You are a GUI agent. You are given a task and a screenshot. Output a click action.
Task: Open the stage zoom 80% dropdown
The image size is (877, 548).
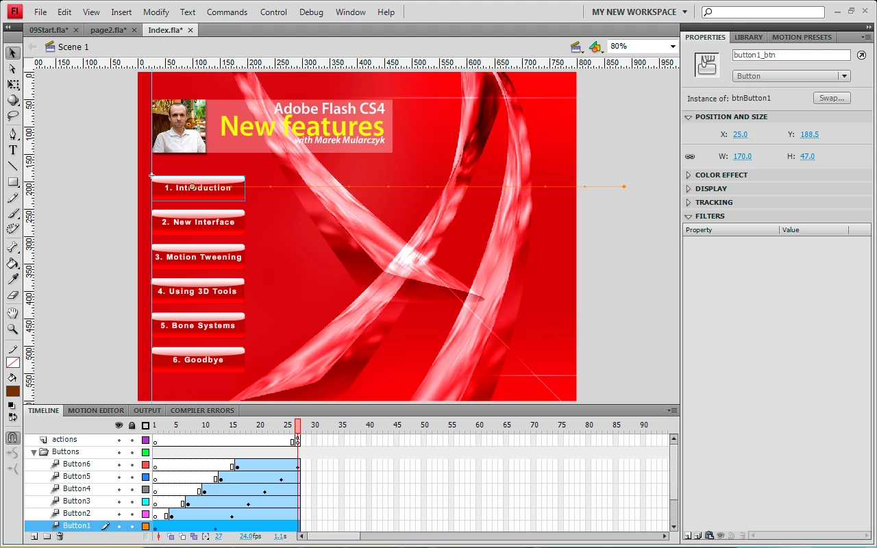coord(673,46)
